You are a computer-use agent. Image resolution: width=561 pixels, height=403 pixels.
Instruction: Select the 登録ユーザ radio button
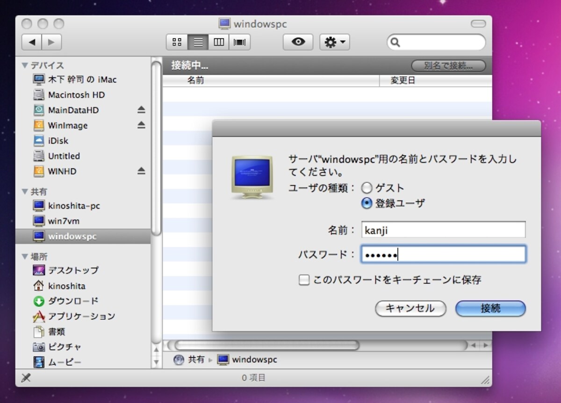point(367,203)
